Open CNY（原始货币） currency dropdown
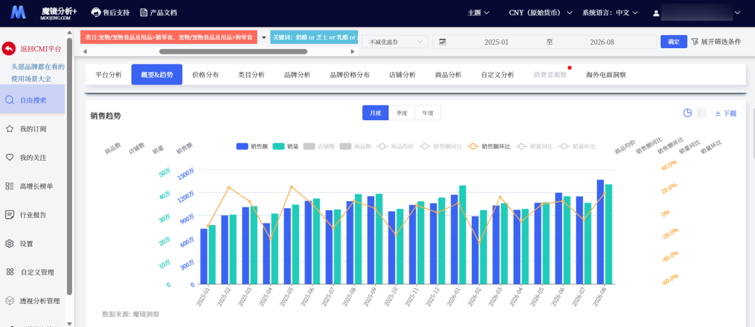This screenshot has width=755, height=327. 540,13
